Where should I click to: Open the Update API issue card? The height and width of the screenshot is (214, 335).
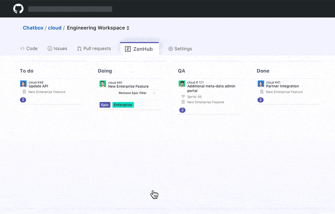(39, 86)
